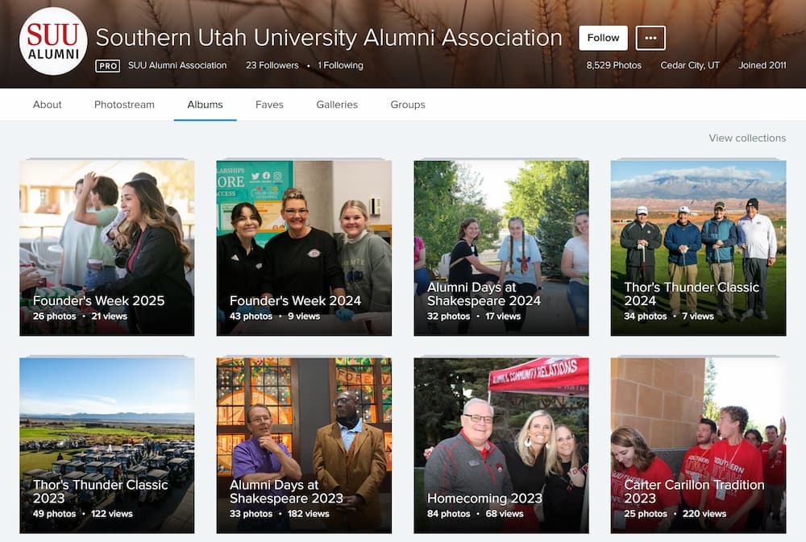Open Alumni Days at Shakespeare 2023 album
Viewport: 806px width, 542px height.
[x=304, y=445]
